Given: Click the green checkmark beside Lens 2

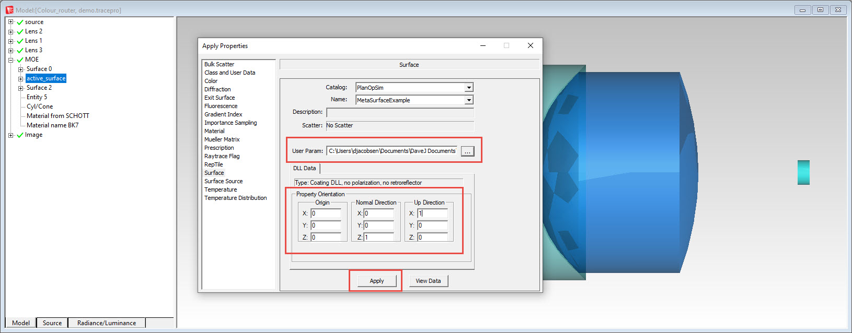Looking at the screenshot, I should click(x=20, y=32).
